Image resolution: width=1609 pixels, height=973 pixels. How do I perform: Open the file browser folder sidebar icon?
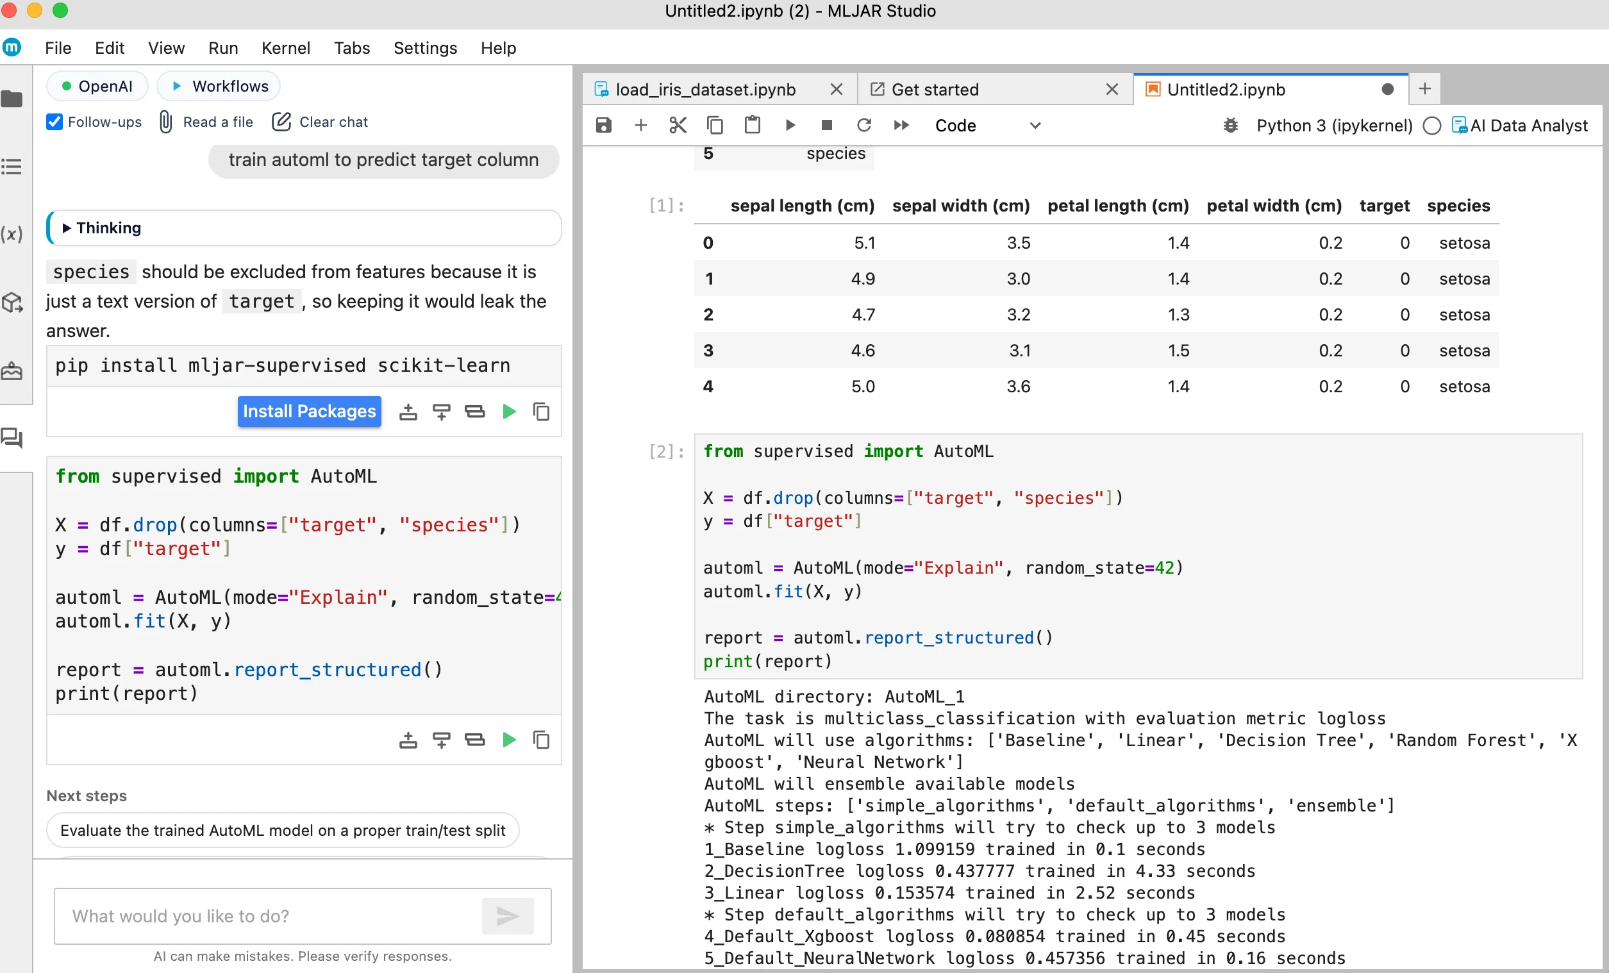click(x=12, y=99)
